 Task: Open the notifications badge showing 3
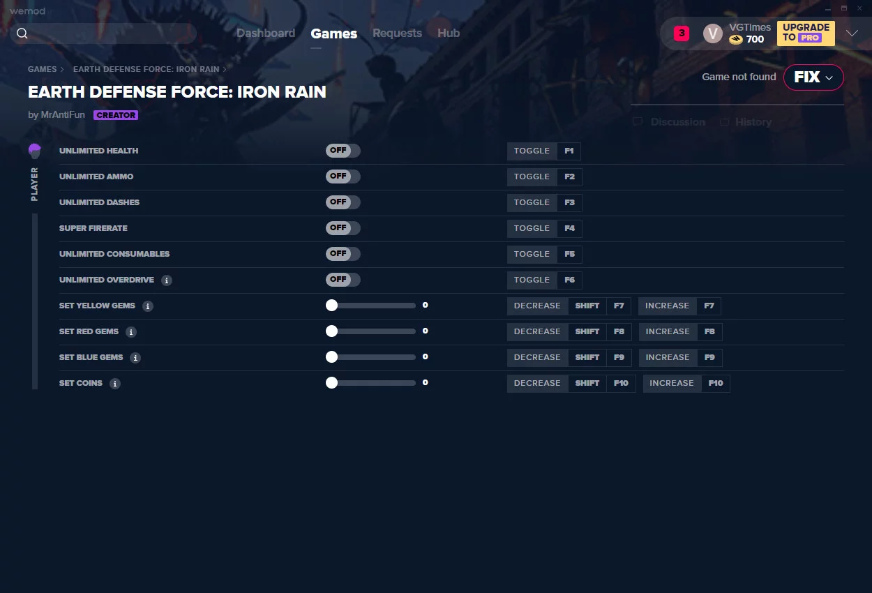point(681,33)
